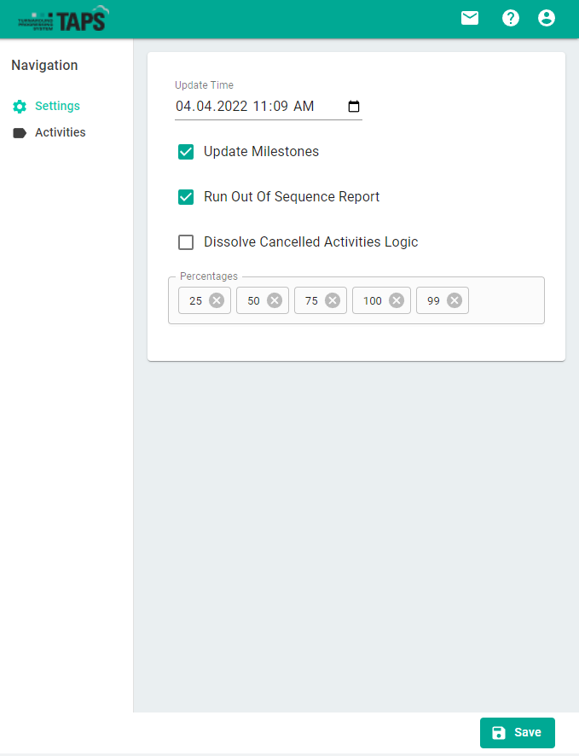Viewport: 579px width, 756px height.
Task: Delete the 75 percentage chip
Action: 333,300
